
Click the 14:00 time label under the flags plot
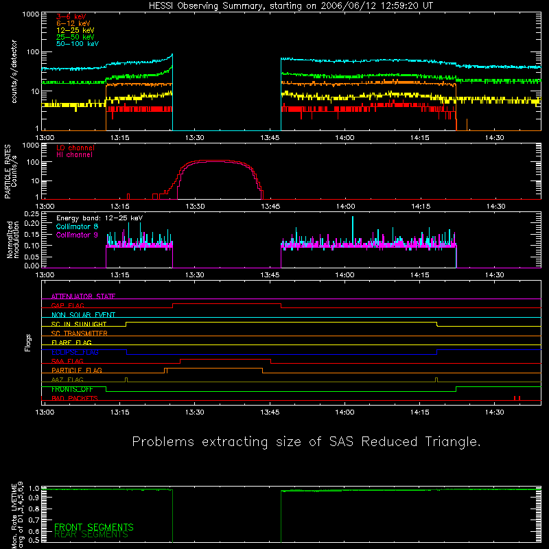(345, 412)
